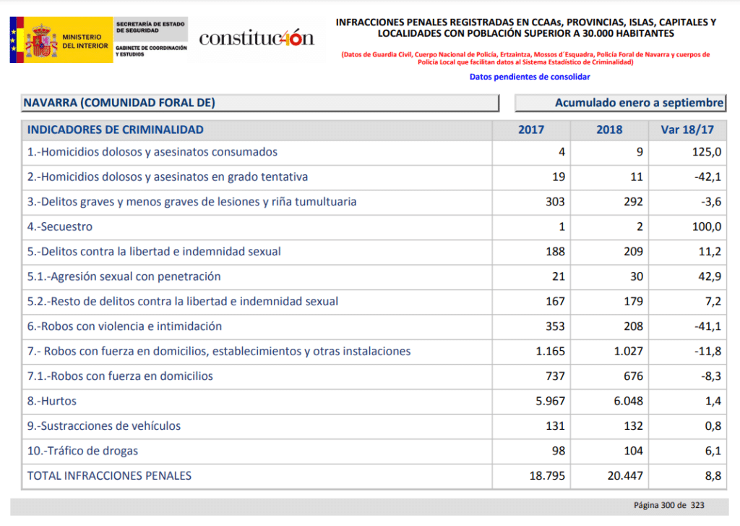Click the Ministerio del Interior coat of arms
The height and width of the screenshot is (526, 740).
pyautogui.click(x=42, y=41)
